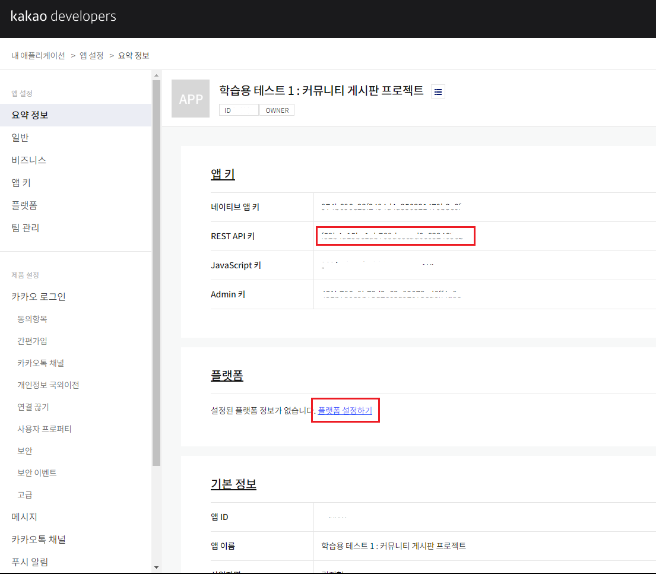This screenshot has height=574, width=656.
Task: Open 플랫폼 in the sidebar
Action: (x=24, y=205)
